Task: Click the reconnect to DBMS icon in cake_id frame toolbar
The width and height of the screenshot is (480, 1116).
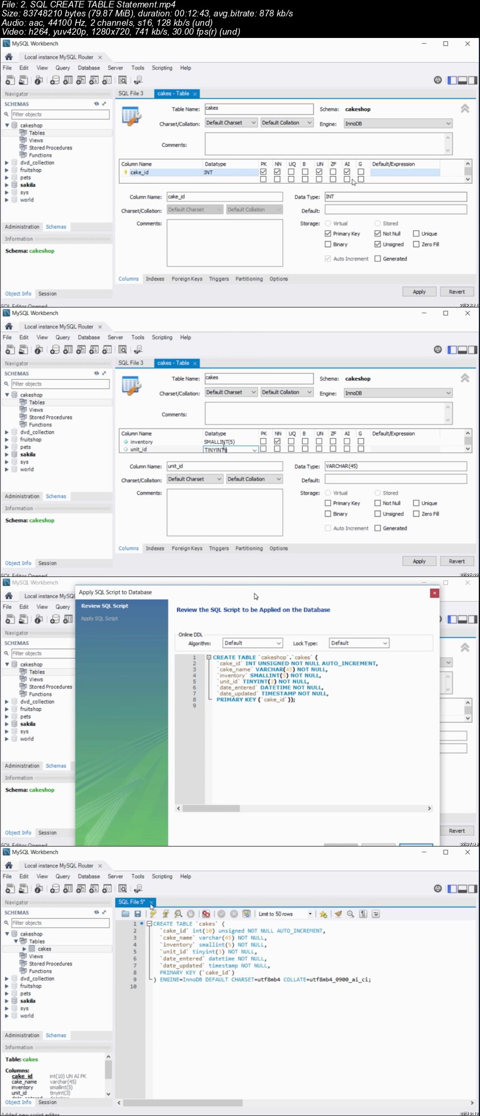Action: tap(138, 80)
